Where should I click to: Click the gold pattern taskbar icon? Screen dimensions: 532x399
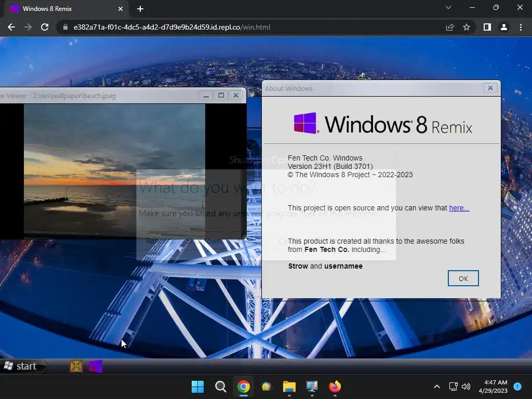[76, 366]
